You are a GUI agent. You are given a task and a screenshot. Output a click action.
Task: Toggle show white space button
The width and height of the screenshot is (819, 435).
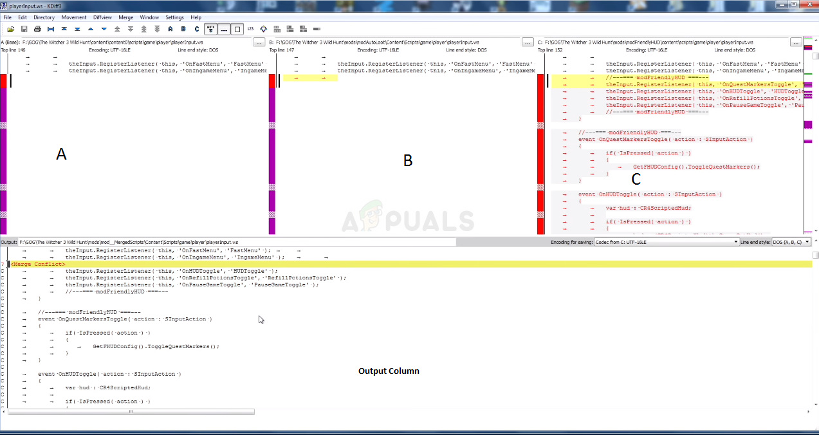pyautogui.click(x=237, y=29)
